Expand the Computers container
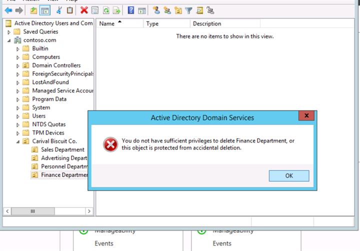Viewport: 360px width, 251px height. tap(17, 57)
